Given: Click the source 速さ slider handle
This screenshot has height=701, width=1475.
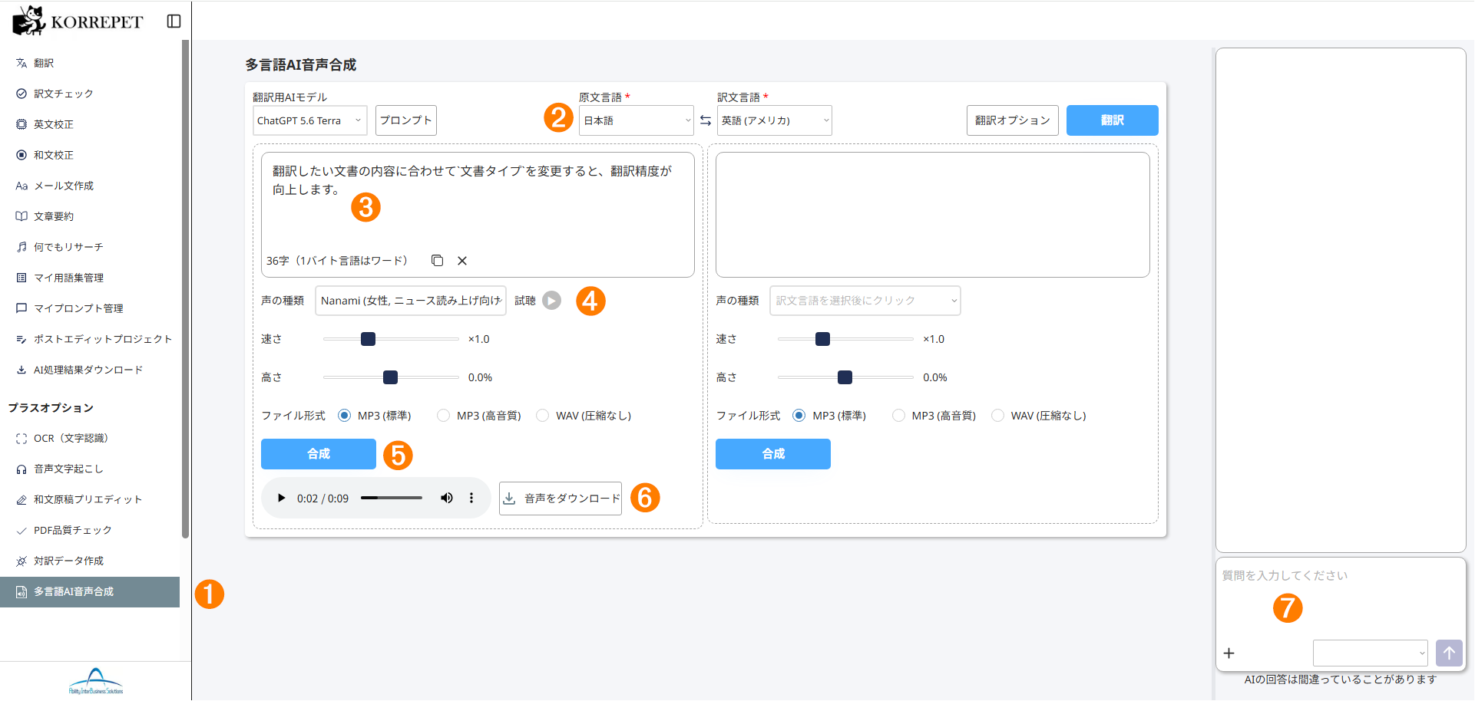Looking at the screenshot, I should 368,339.
